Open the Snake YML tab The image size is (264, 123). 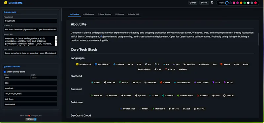click(x=134, y=14)
